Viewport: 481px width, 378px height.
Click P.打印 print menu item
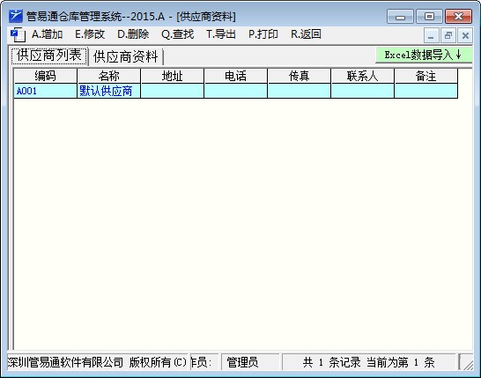click(x=263, y=34)
